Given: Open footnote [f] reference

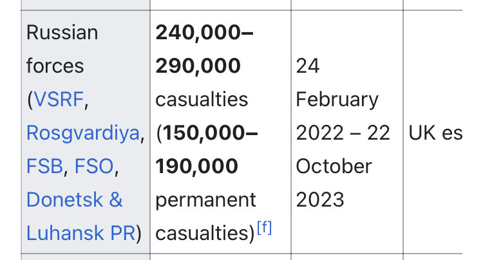Looking at the screenshot, I should (x=264, y=228).
